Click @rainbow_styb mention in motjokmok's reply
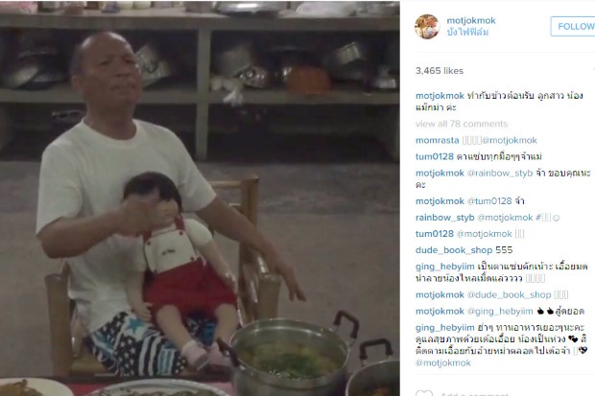This screenshot has width=595, height=396. point(500,173)
